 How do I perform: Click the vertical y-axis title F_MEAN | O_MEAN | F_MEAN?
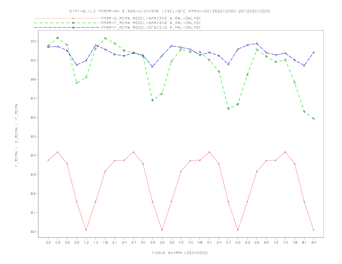tap(16, 135)
